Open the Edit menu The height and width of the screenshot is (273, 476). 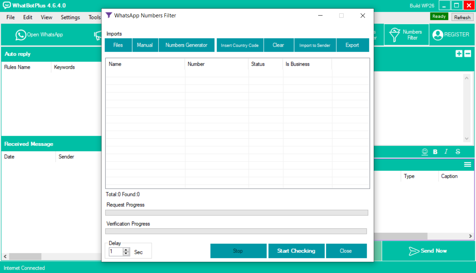pyautogui.click(x=28, y=17)
